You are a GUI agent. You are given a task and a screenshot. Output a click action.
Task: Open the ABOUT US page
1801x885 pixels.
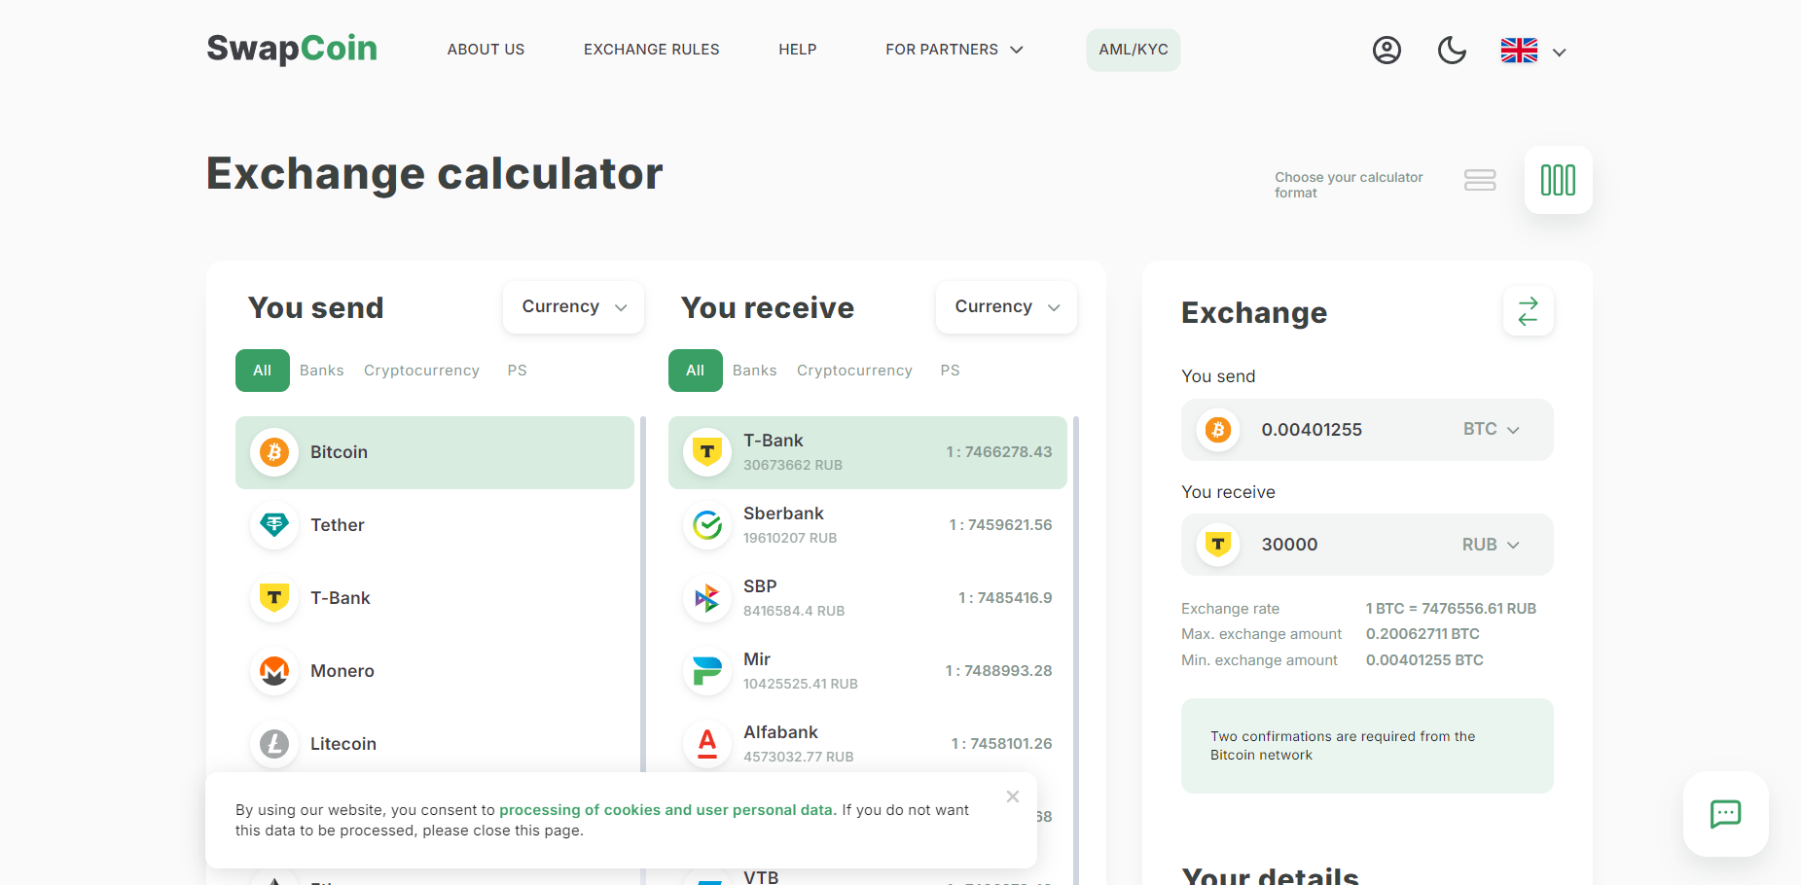pos(486,50)
